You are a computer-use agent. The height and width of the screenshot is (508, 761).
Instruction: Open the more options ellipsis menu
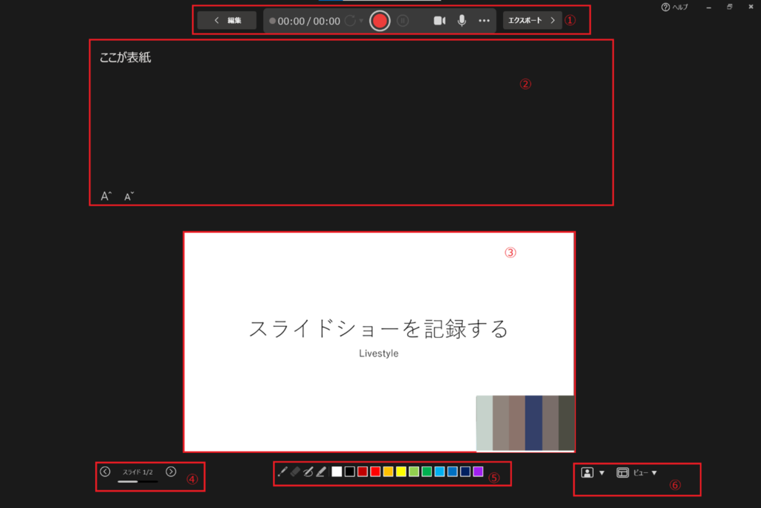point(484,21)
